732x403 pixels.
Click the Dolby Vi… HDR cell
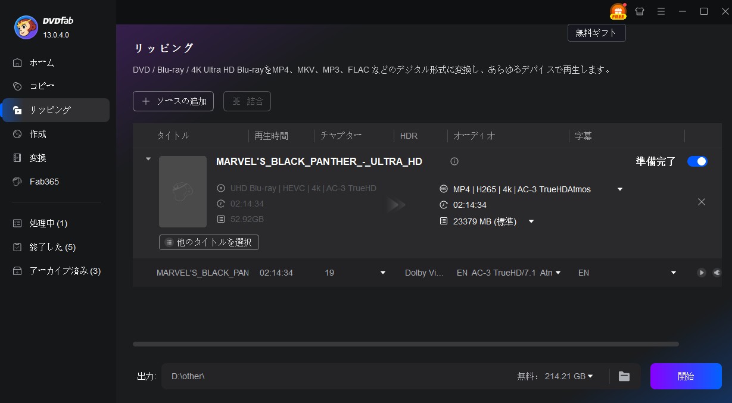click(x=424, y=273)
